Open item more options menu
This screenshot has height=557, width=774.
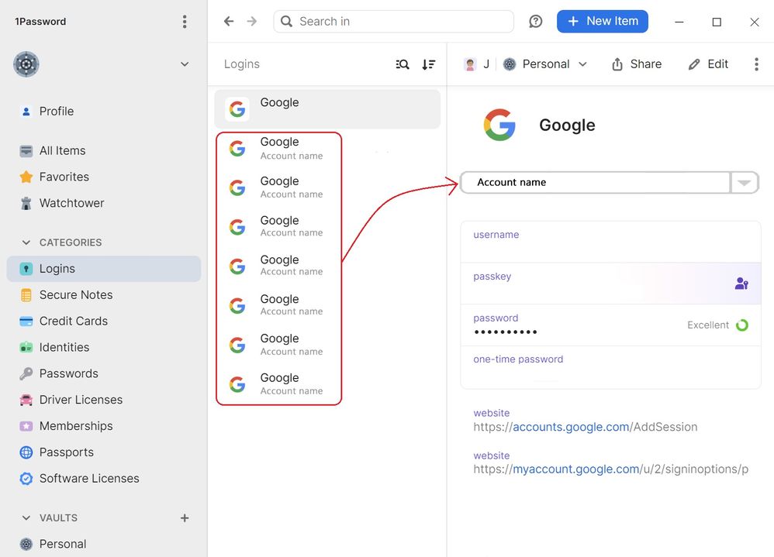tap(756, 64)
